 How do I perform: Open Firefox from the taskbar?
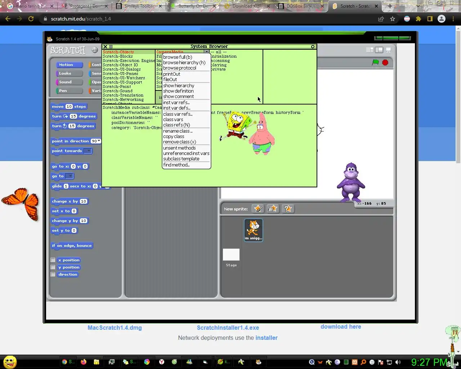pos(84,362)
